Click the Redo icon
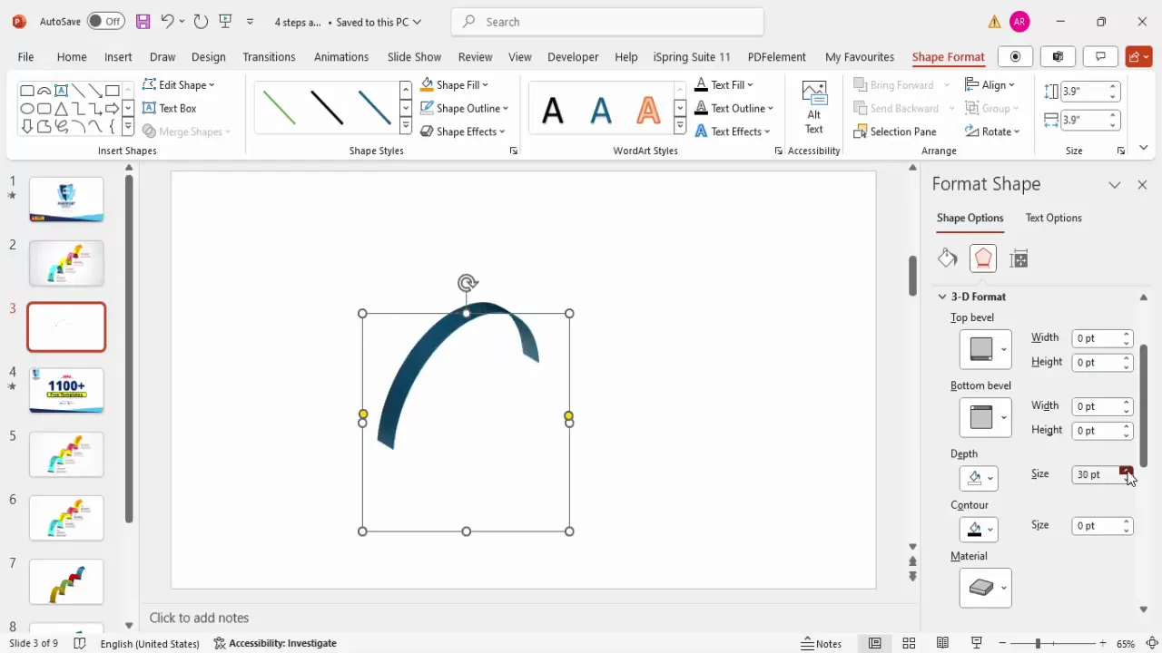Screen dimensions: 1162x653 tap(201, 21)
